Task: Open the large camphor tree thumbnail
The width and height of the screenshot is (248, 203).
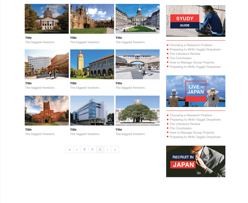Action: click(x=138, y=110)
